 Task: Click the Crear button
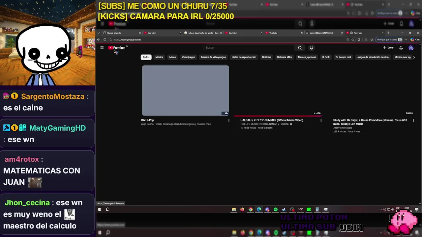point(388,48)
